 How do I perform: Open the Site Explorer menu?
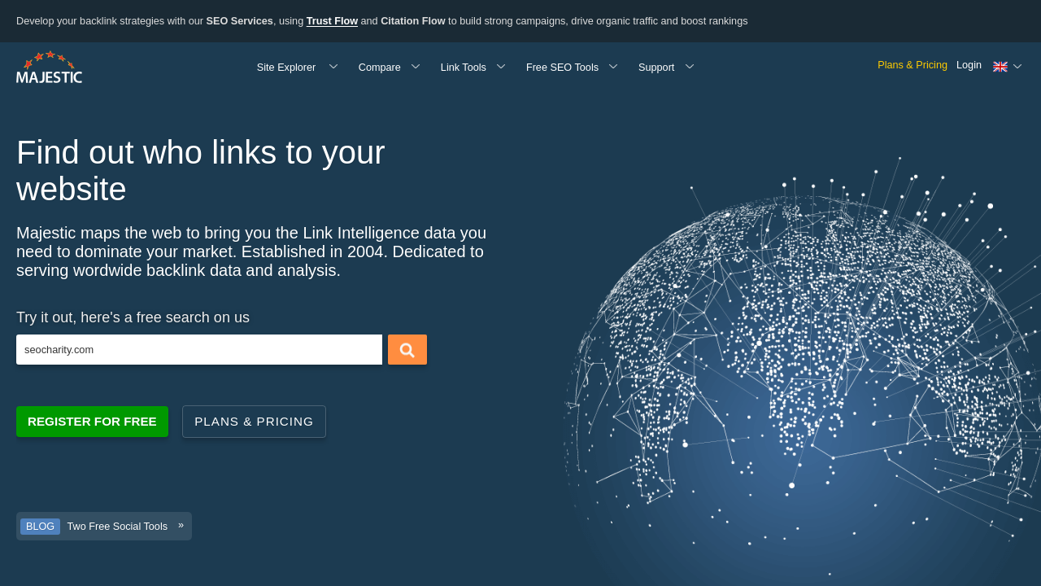(286, 68)
